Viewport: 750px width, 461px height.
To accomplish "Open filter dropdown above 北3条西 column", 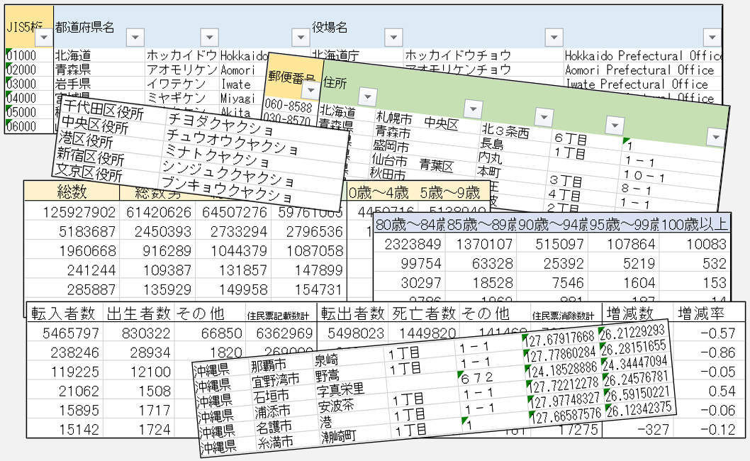I will [544, 117].
